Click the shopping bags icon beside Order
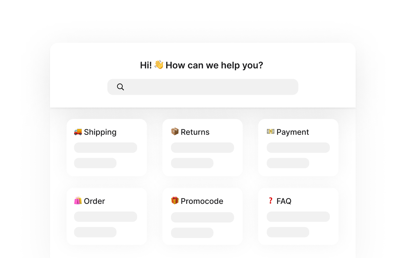Screen dimensions: 405x258 tap(78, 201)
